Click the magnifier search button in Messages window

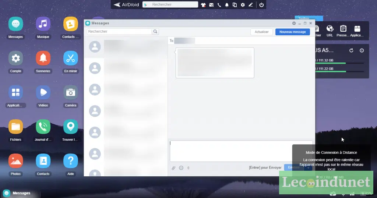pyautogui.click(x=155, y=32)
